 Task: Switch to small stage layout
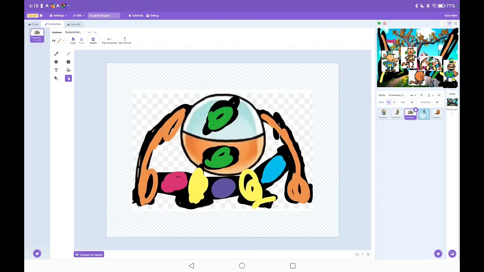443,23
